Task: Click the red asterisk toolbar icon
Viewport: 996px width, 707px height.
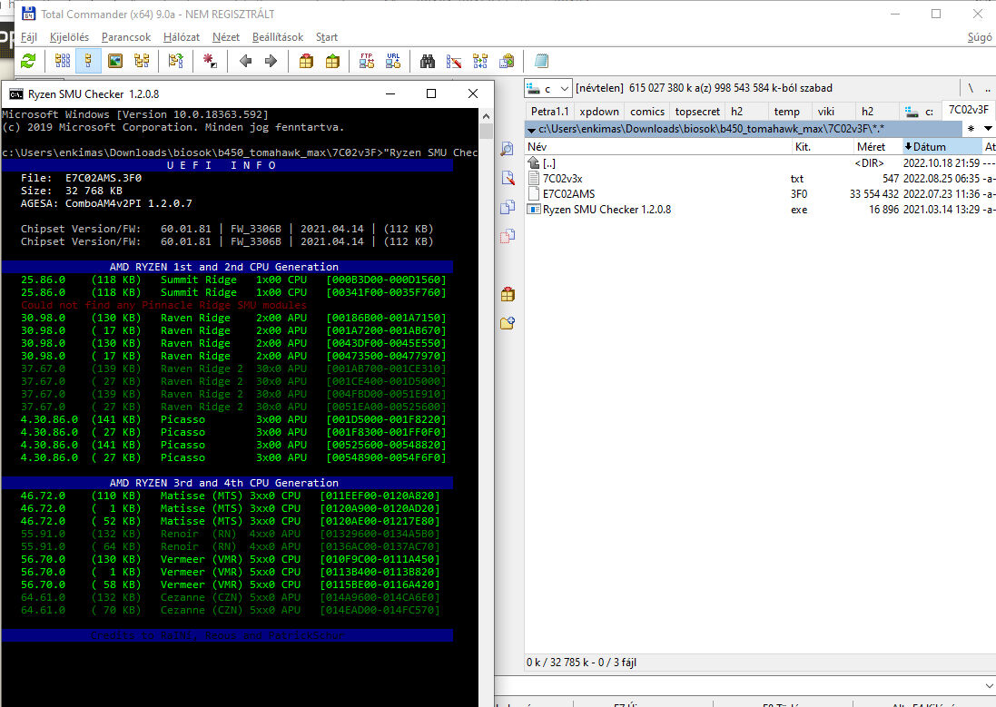Action: 210,61
